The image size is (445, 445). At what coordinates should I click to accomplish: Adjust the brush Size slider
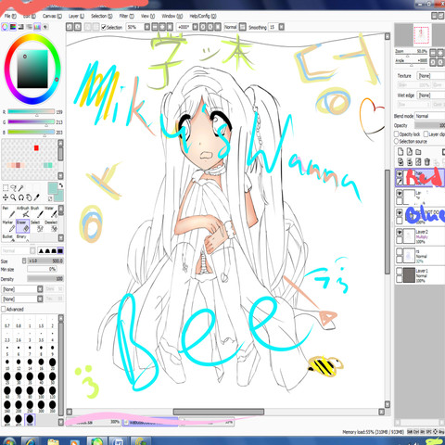point(45,261)
